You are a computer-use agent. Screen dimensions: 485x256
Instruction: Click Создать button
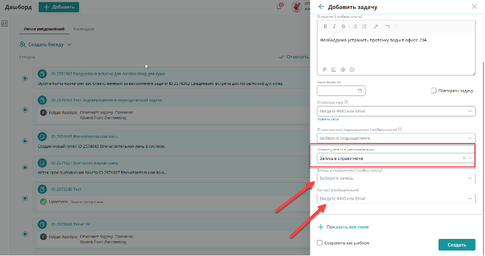[x=457, y=245]
